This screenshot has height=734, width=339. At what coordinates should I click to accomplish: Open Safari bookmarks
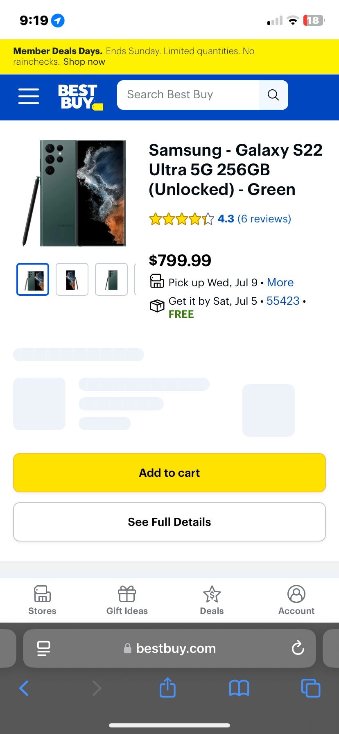[x=239, y=688]
